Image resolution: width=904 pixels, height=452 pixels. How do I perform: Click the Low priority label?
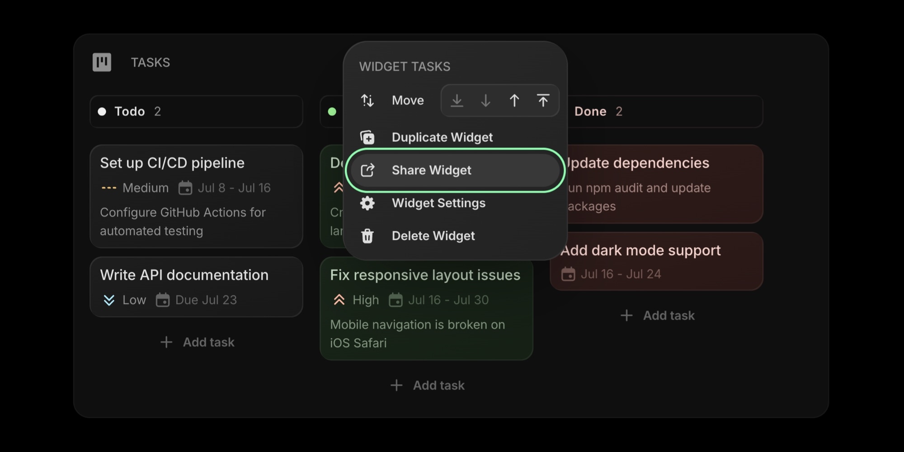click(134, 300)
